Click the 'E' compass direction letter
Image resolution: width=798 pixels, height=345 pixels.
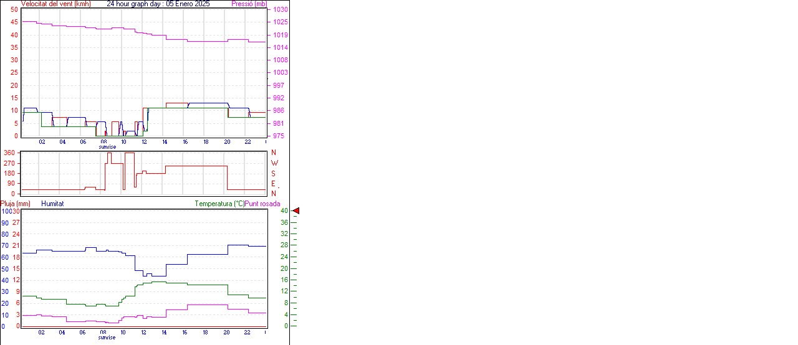coord(273,184)
